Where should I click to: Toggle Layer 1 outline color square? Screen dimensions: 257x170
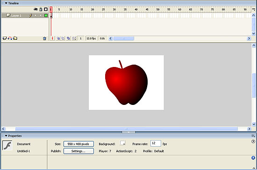pos(46,15)
